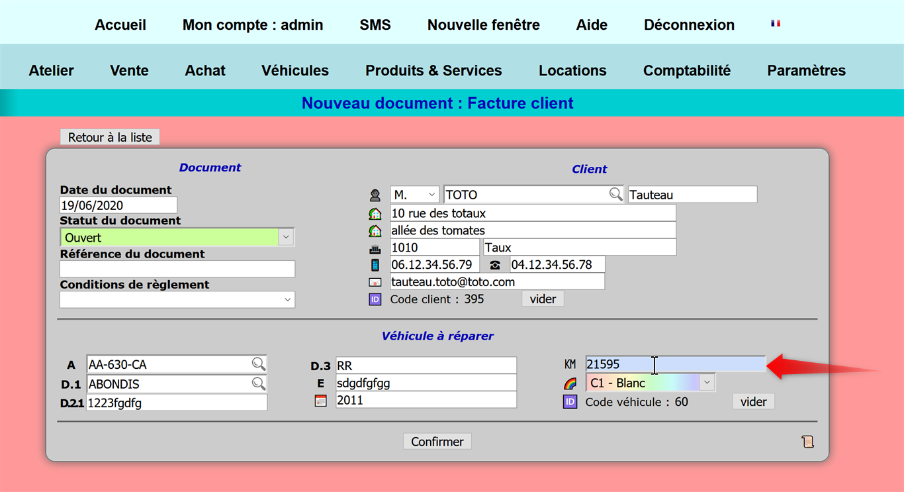The width and height of the screenshot is (904, 492).
Task: Open the Locations menu
Action: pyautogui.click(x=572, y=71)
